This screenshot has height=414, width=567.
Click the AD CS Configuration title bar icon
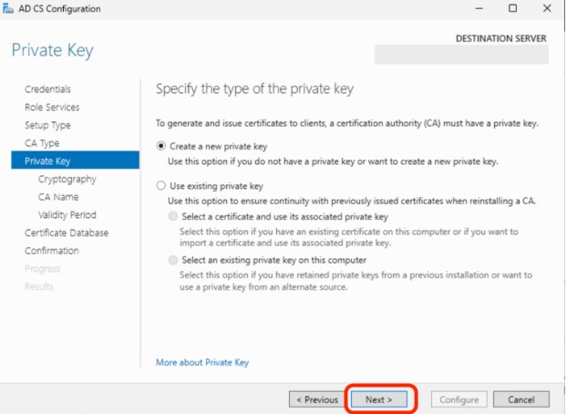(x=9, y=9)
